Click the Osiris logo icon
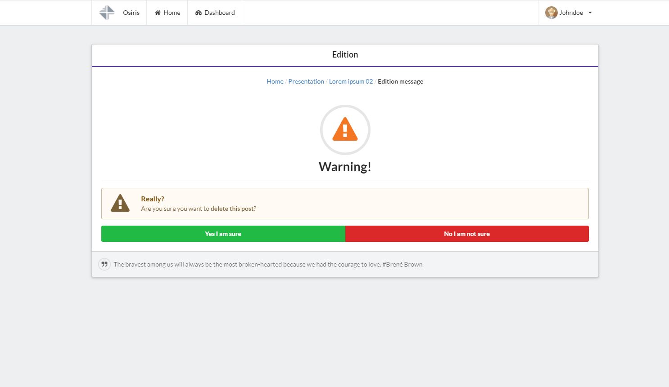The height and width of the screenshot is (387, 669). 107,13
